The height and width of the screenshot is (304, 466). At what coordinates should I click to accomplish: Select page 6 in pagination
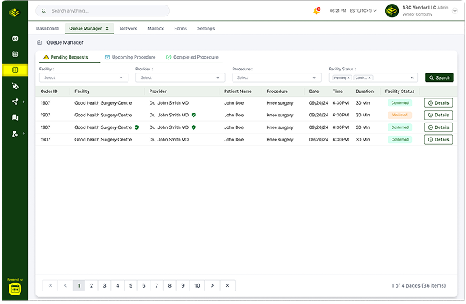pos(143,285)
